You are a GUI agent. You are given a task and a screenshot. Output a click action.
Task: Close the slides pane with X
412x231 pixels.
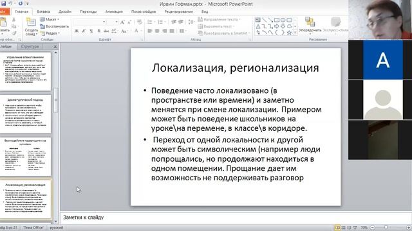[55, 47]
